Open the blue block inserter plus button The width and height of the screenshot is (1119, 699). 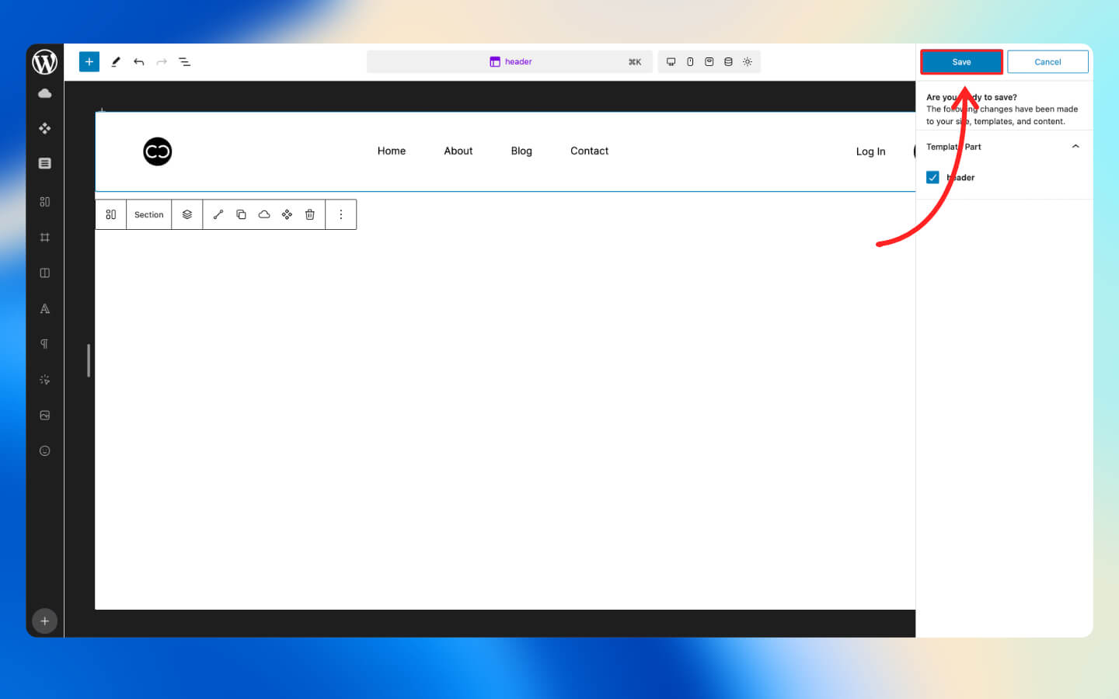pyautogui.click(x=89, y=62)
